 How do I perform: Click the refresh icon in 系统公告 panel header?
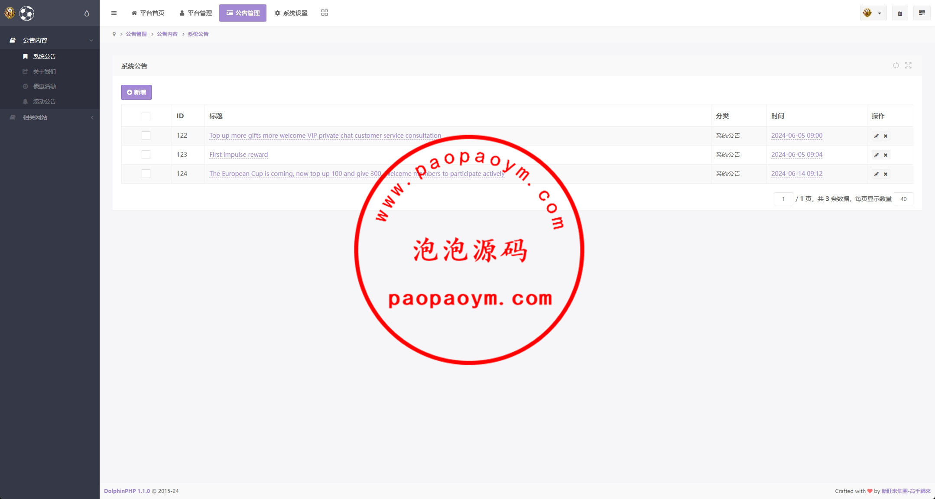coord(896,65)
